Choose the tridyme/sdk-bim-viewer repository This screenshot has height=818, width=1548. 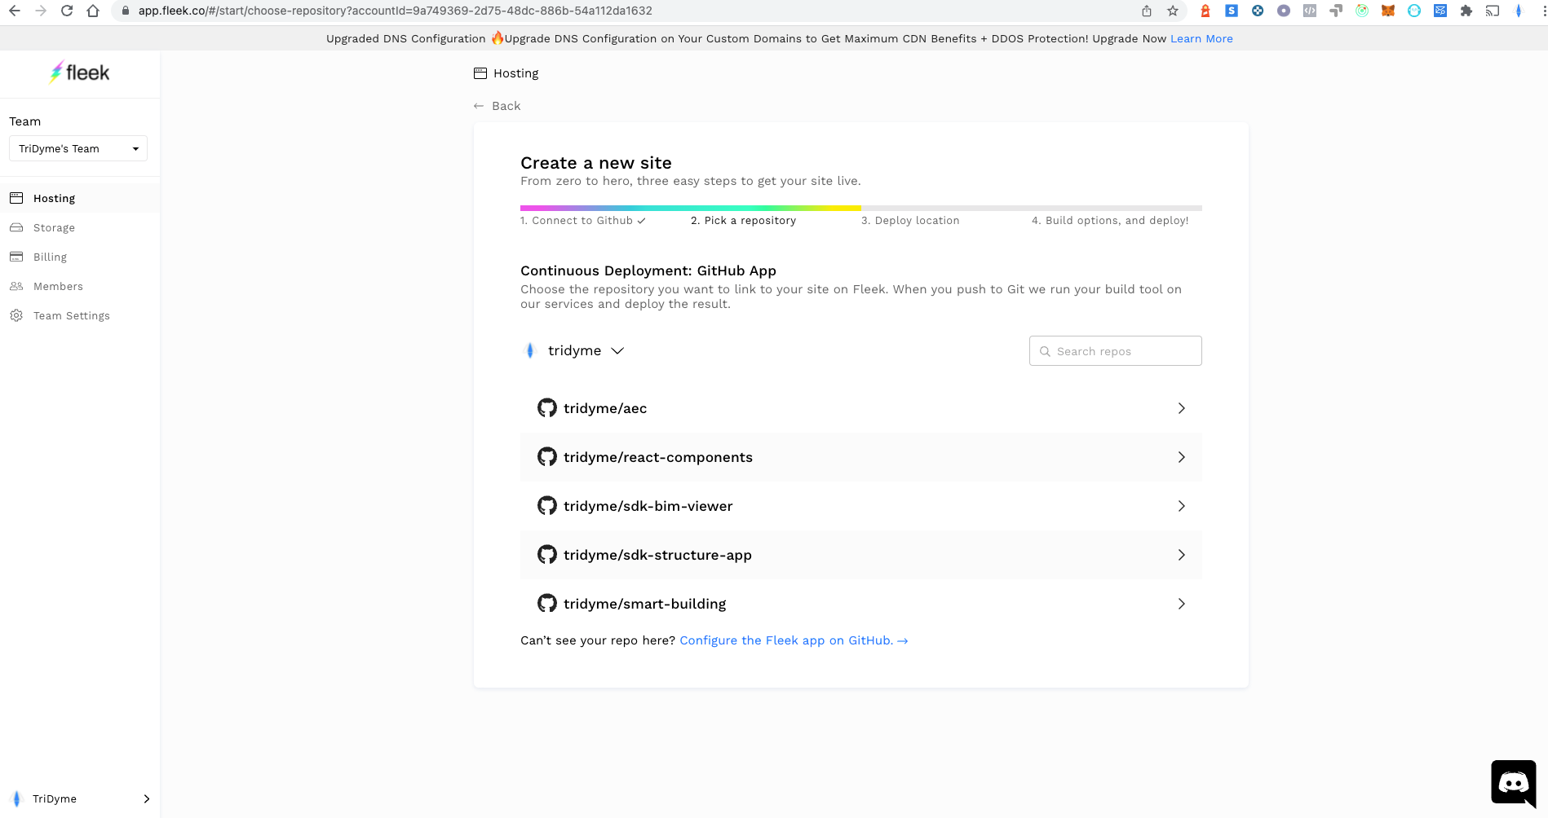861,506
